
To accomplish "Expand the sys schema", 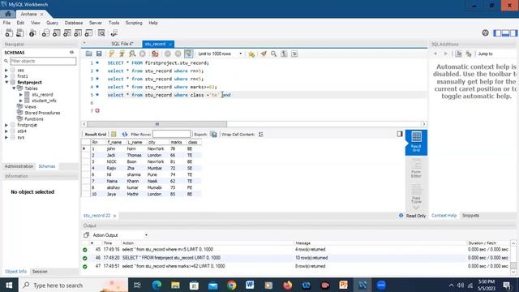I will [6, 137].
